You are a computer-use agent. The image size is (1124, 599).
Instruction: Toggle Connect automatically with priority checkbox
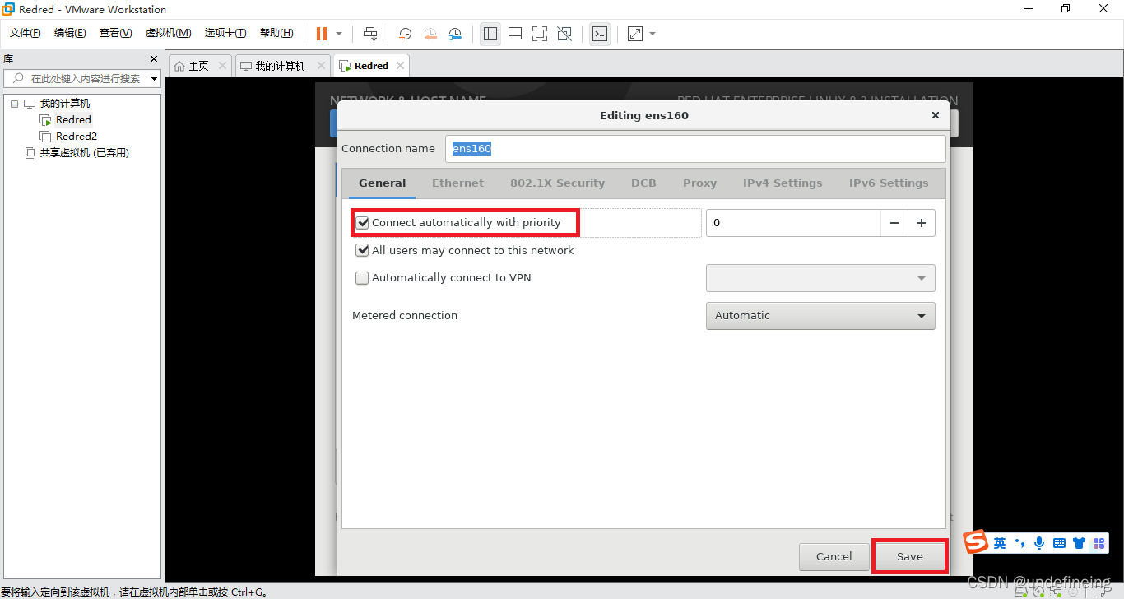[x=362, y=223]
